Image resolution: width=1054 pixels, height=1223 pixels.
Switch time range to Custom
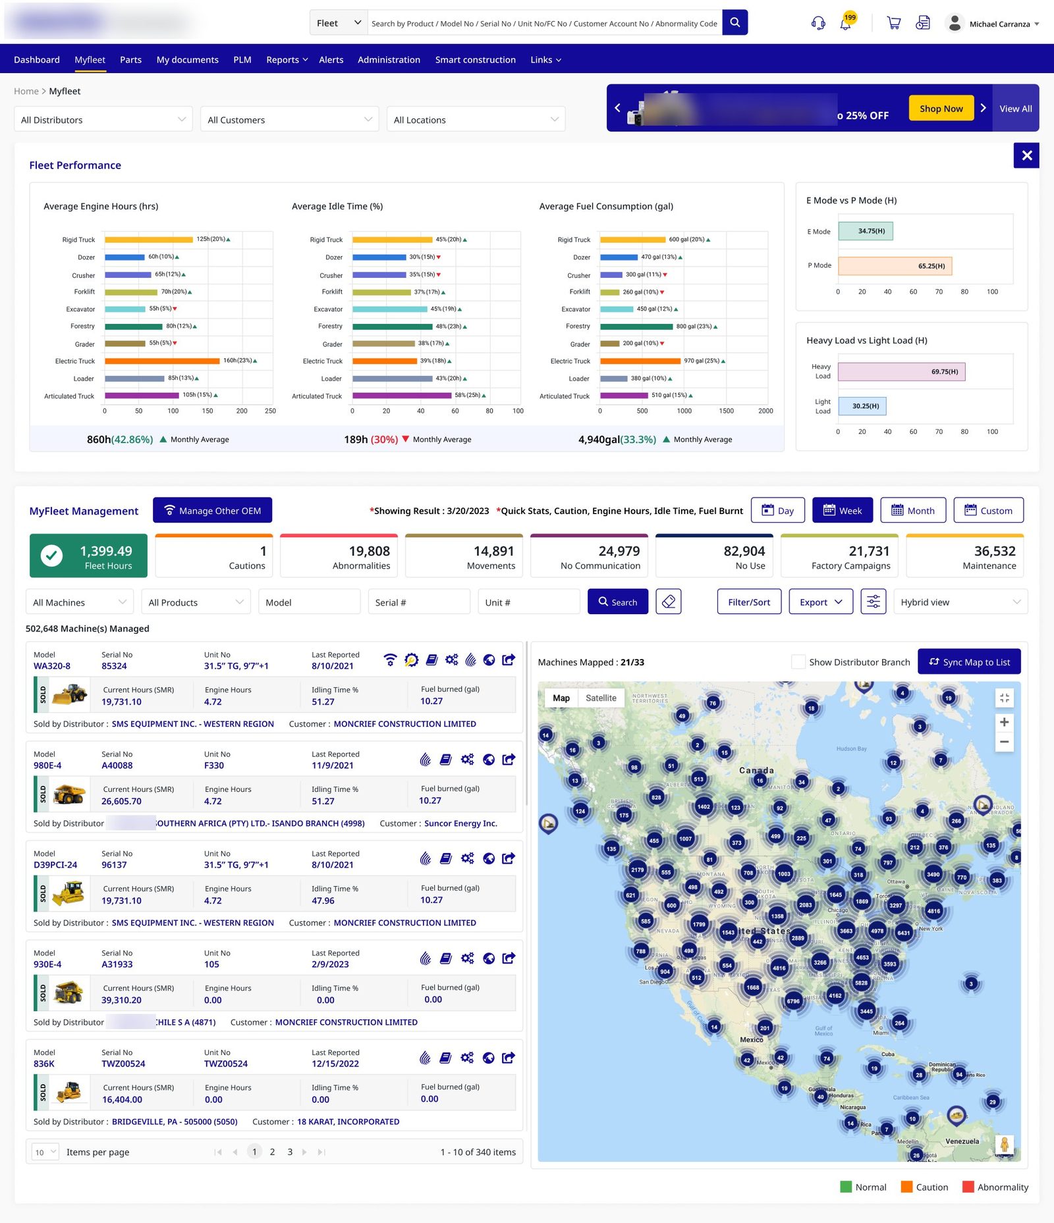click(988, 510)
